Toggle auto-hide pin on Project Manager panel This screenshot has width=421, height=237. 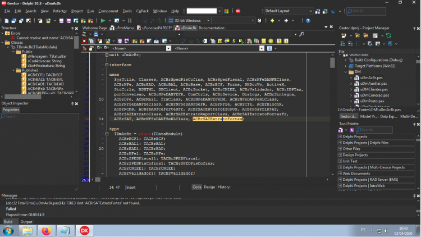click(414, 28)
